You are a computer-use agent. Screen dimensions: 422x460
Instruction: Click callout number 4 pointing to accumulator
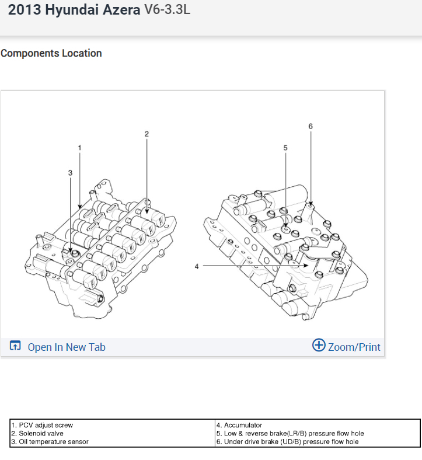[197, 266]
